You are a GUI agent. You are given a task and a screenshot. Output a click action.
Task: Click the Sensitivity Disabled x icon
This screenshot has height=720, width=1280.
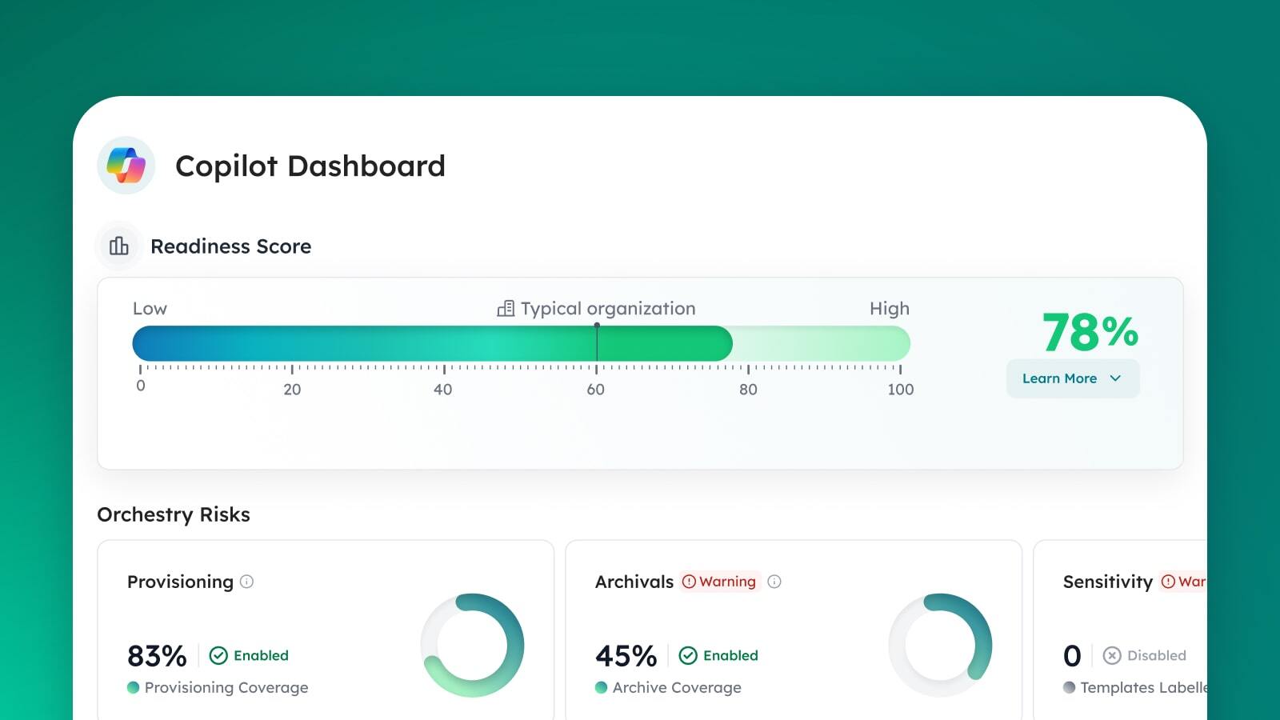(x=1112, y=656)
